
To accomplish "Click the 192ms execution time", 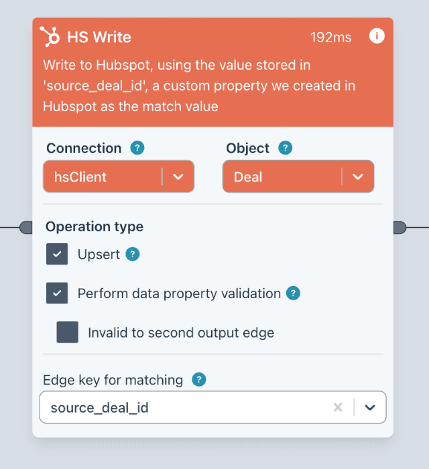I will (x=331, y=38).
